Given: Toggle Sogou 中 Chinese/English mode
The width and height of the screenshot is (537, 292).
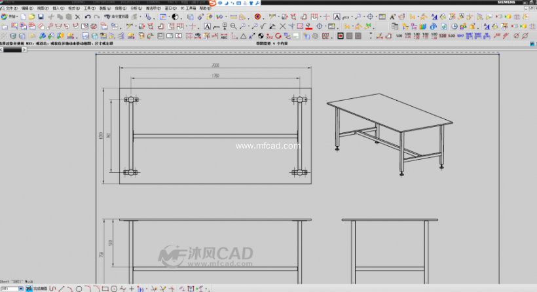Looking at the screenshot, I should tap(220, 3).
